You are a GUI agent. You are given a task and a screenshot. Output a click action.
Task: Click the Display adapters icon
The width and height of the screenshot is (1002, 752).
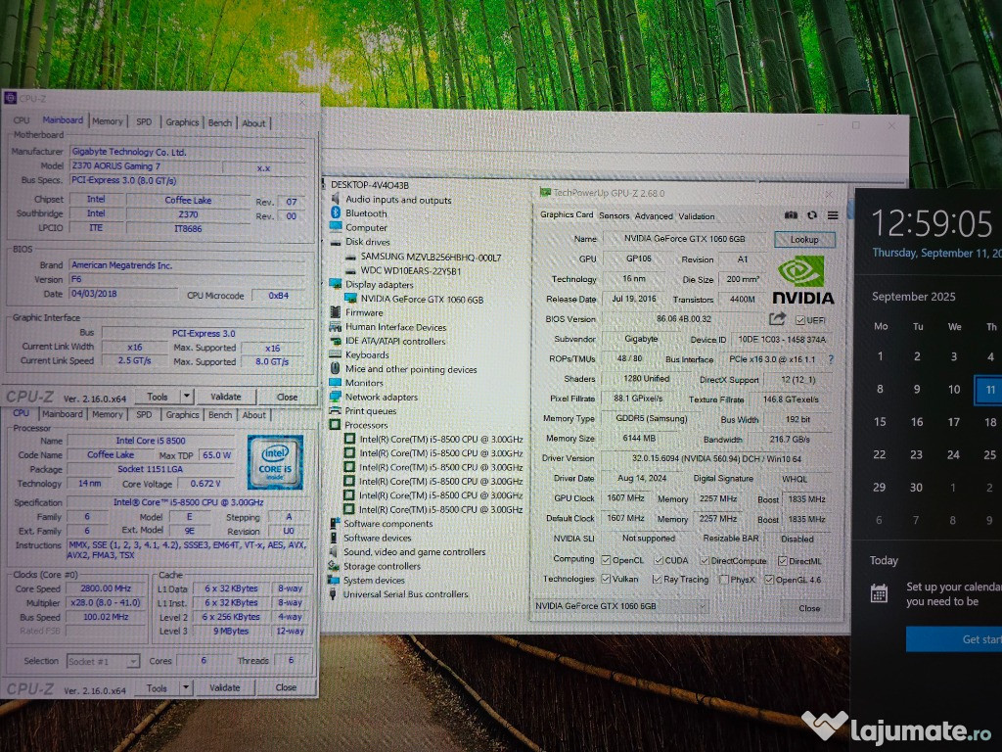click(336, 284)
